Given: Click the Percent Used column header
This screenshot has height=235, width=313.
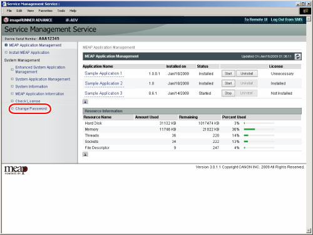Looking at the screenshot, I should point(234,117).
